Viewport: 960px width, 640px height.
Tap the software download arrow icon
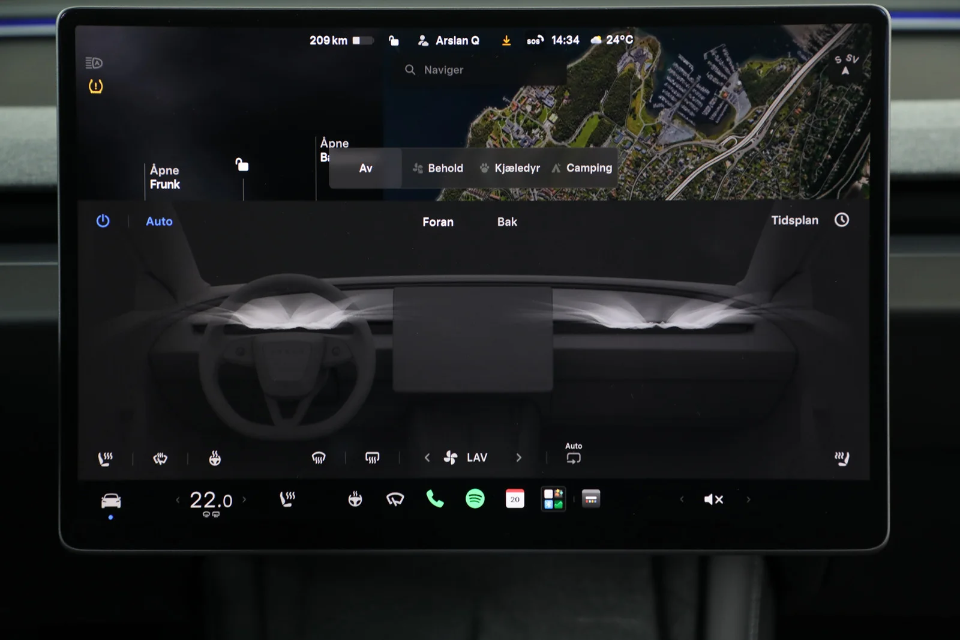[506, 40]
